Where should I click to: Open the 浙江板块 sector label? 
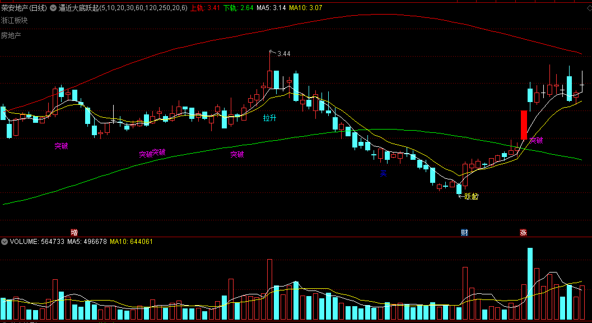click(15, 20)
